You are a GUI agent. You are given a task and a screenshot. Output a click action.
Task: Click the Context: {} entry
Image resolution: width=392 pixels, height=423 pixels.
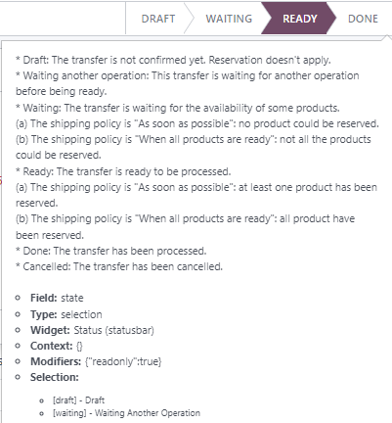point(57,346)
